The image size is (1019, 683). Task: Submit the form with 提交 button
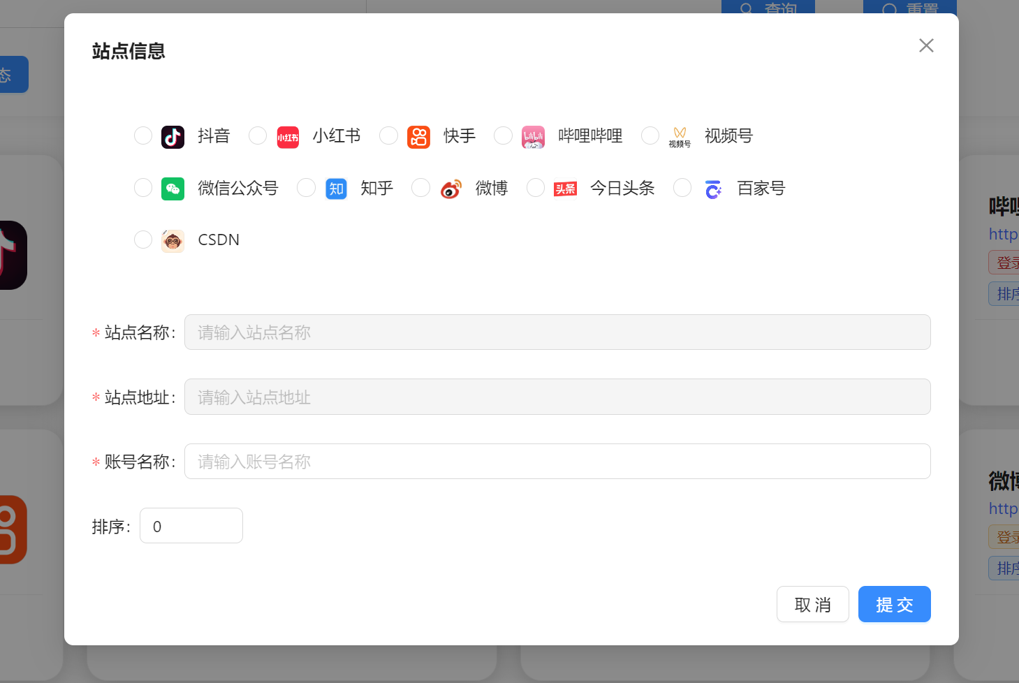click(895, 604)
